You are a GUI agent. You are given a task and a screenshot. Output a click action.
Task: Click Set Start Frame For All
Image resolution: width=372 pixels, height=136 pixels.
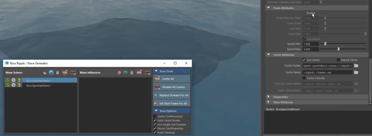click(x=171, y=103)
